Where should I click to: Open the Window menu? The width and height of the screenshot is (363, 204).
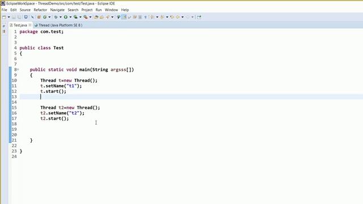coord(111,10)
